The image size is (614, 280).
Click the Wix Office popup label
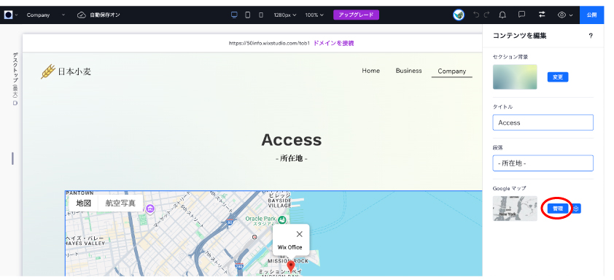tap(289, 247)
